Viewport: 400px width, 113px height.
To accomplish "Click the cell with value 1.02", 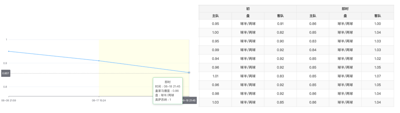I will pyautogui.click(x=377, y=59).
